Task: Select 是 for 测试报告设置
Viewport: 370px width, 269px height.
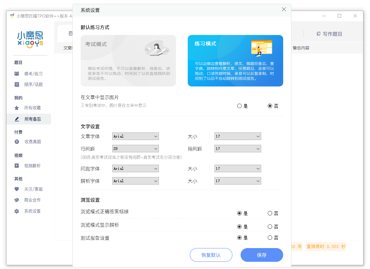Action: [239, 238]
